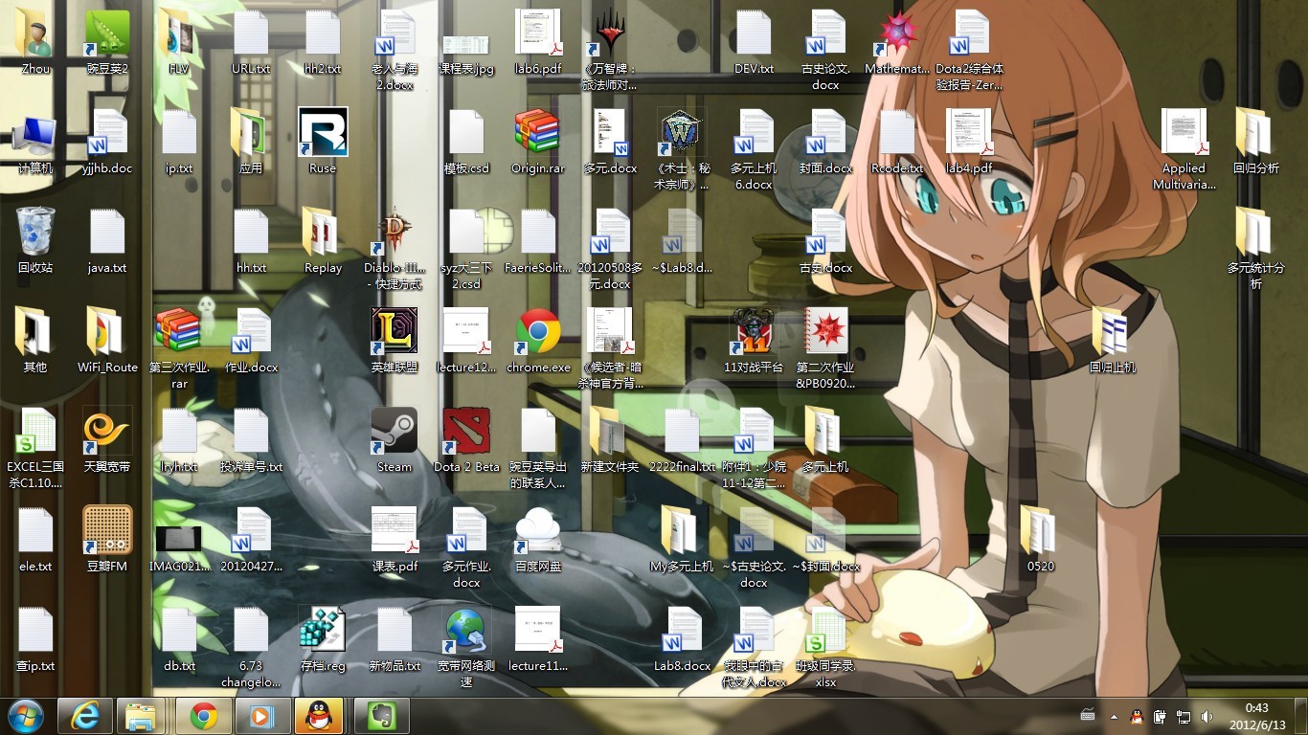
Task: Launch the 豆瓣FM shortcut
Action: pos(107,530)
